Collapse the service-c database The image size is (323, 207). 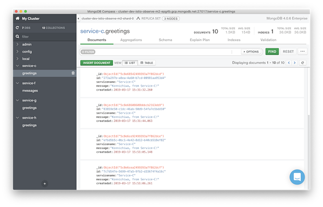(17, 66)
